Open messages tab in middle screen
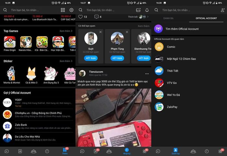The width and height of the screenshot is (227, 156). click(82, 151)
